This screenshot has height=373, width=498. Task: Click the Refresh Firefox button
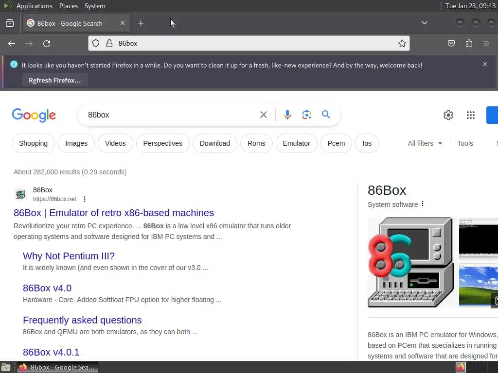coord(55,80)
